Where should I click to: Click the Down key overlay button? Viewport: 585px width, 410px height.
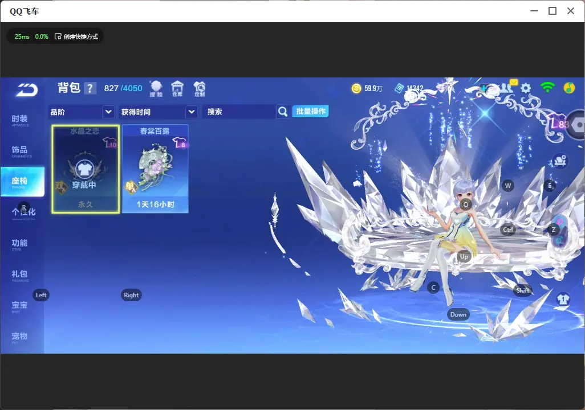(x=458, y=314)
